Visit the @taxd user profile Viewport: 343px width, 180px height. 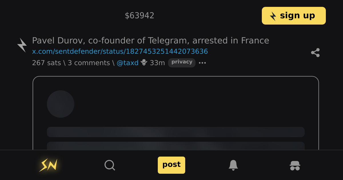coord(127,63)
